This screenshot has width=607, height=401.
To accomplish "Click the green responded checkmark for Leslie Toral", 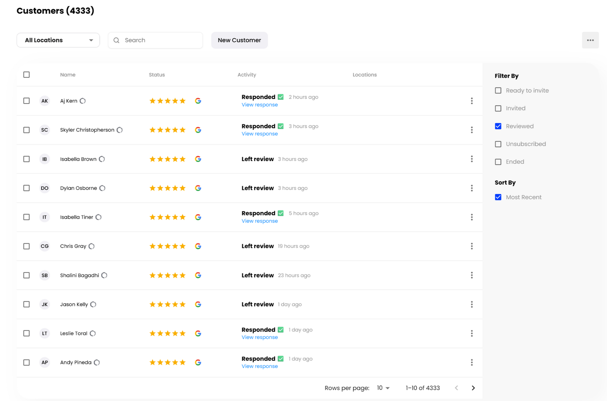I will coord(281,330).
